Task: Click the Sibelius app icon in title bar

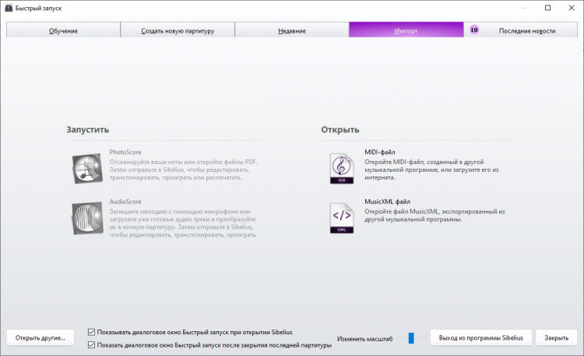Action: point(9,8)
